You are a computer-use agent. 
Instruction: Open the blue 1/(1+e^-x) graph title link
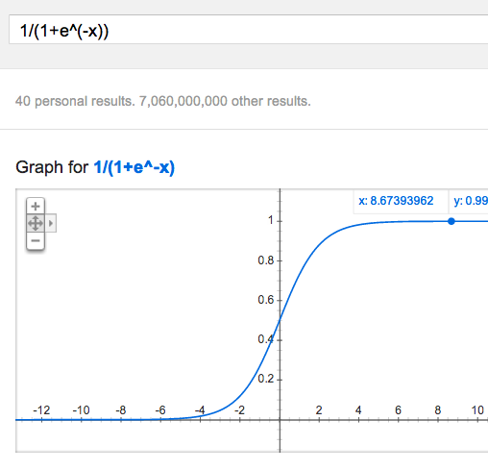tap(134, 167)
